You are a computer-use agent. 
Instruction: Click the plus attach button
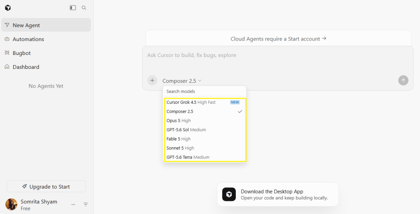152,80
